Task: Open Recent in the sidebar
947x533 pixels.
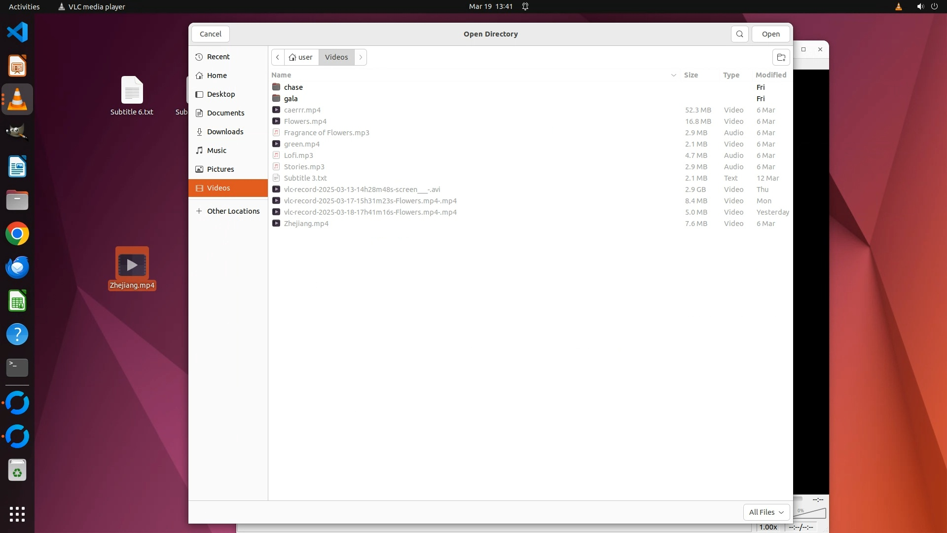Action: (x=218, y=57)
